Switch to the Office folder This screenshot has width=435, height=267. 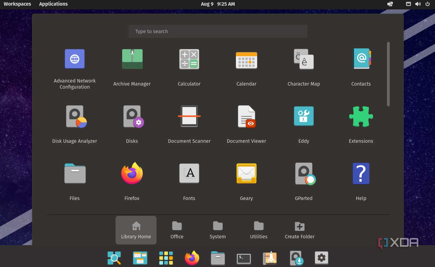pos(177,230)
